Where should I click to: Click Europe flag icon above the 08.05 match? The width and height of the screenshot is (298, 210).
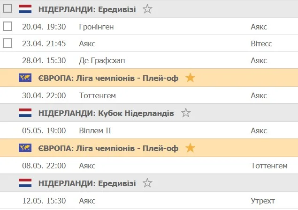coord(25,148)
